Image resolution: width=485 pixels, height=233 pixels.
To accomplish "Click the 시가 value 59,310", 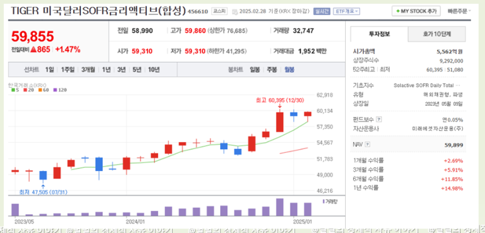I will pyautogui.click(x=142, y=51).
